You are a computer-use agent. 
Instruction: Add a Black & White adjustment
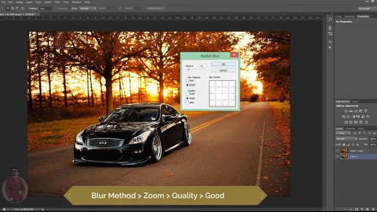tap(353, 117)
